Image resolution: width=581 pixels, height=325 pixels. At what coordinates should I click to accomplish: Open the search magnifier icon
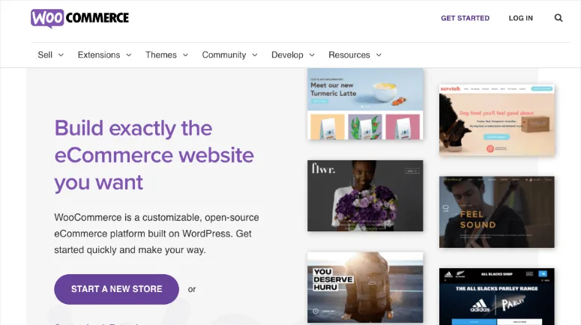pos(559,18)
